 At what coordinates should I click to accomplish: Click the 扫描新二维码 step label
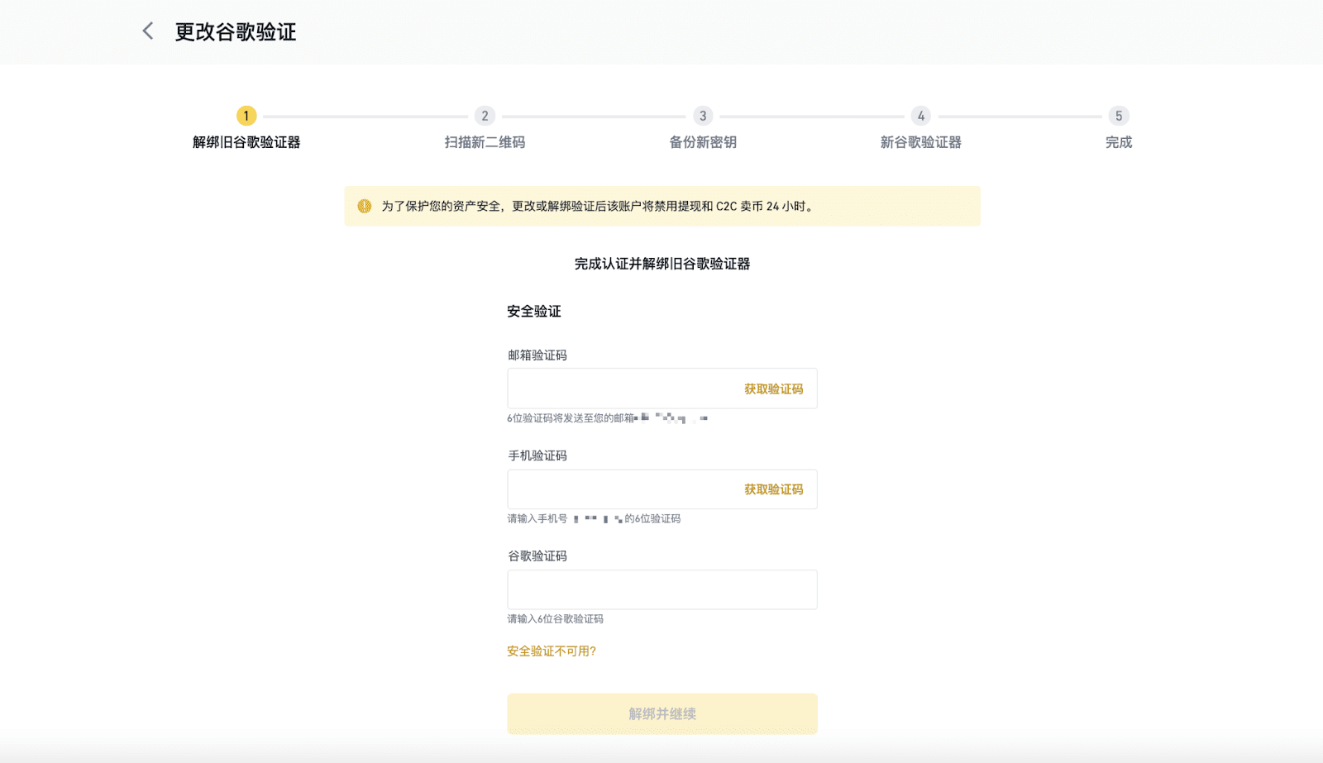point(485,142)
